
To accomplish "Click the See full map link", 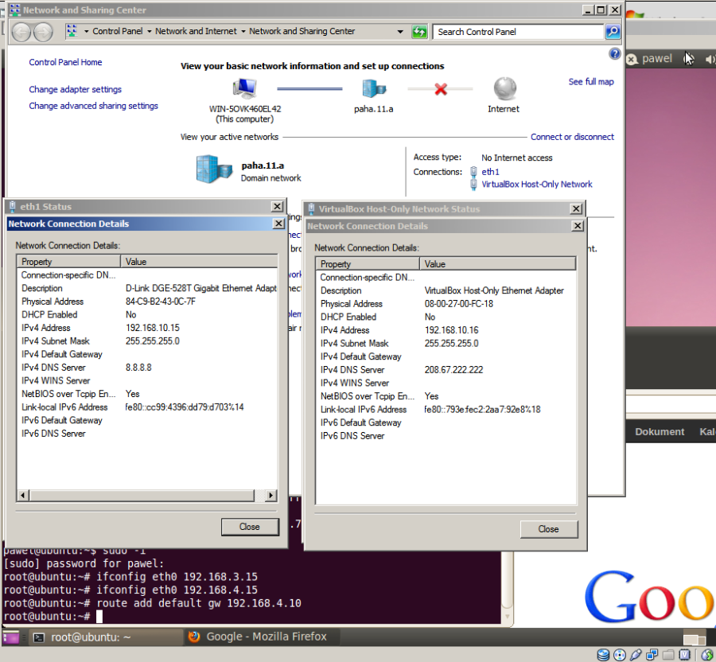I will click(x=591, y=82).
